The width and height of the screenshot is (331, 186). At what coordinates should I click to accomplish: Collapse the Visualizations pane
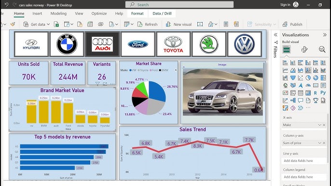pyautogui.click(x=325, y=35)
